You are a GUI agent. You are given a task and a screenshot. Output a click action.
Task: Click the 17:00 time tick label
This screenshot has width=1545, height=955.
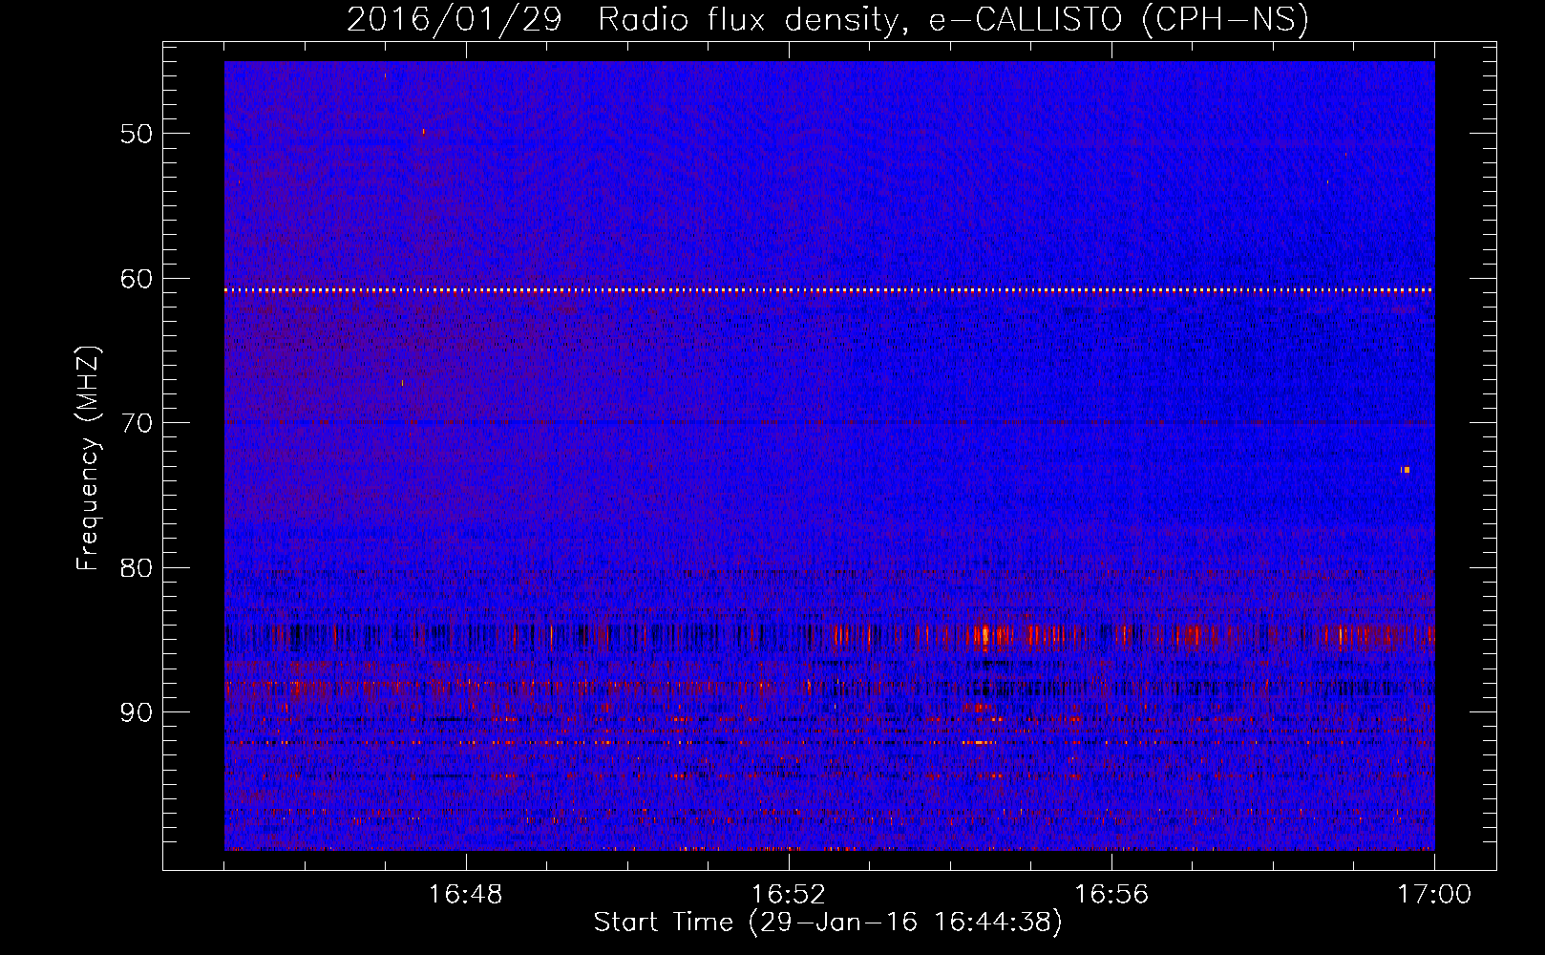1434,895
